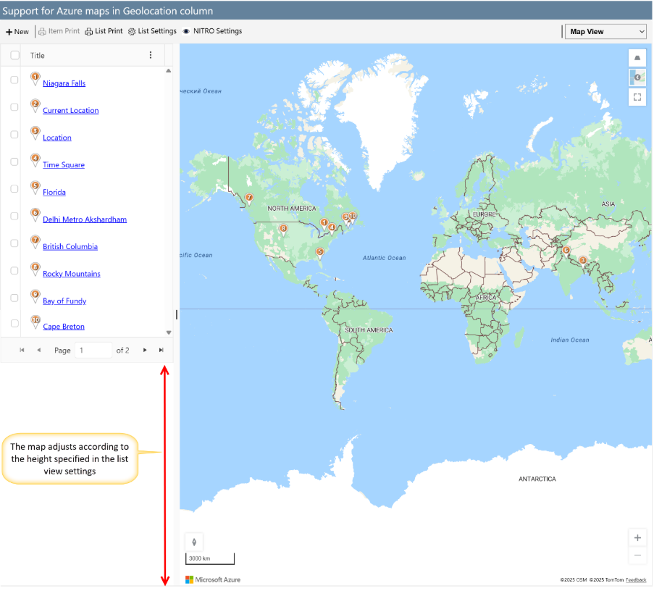Select all items with header checkbox

pos(14,55)
